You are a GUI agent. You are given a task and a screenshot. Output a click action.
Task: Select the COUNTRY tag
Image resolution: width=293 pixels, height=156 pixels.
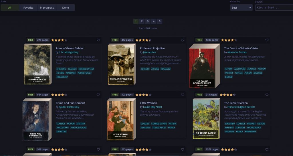230,131
